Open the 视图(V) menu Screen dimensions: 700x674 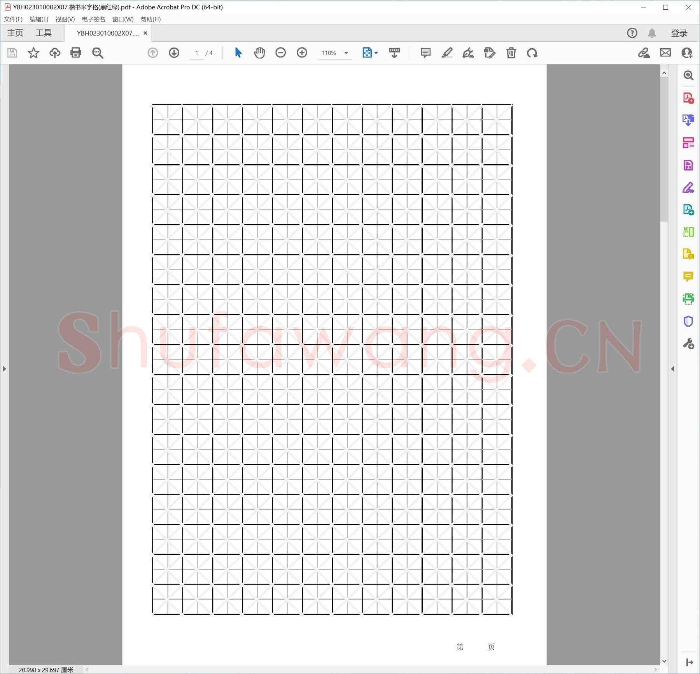[65, 19]
